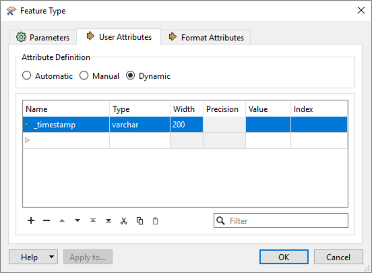Click the magnifier icon in Filter box
This screenshot has height=273, width=372.
click(220, 220)
